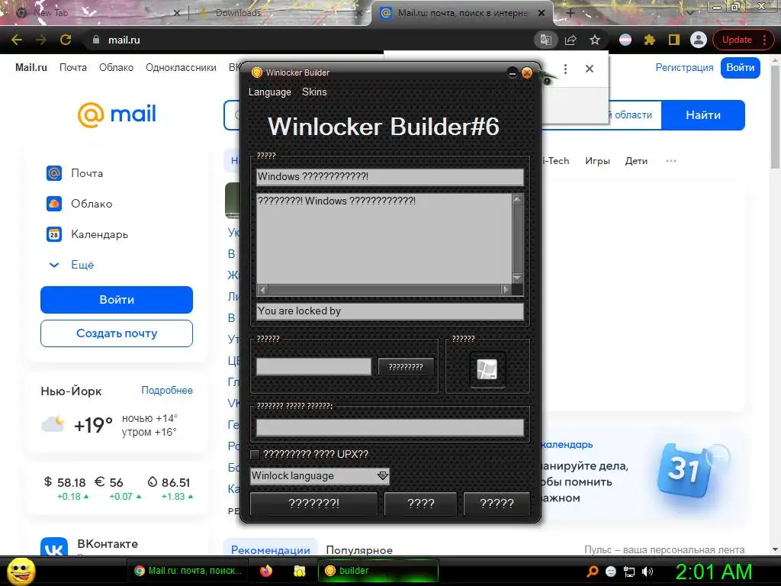
Task: Select the Mail.ru browser tab
Action: (x=462, y=14)
